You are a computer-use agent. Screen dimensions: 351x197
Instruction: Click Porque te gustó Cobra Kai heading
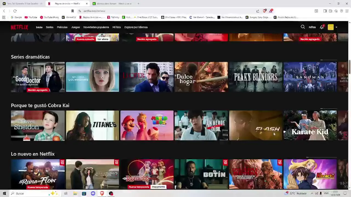point(40,105)
